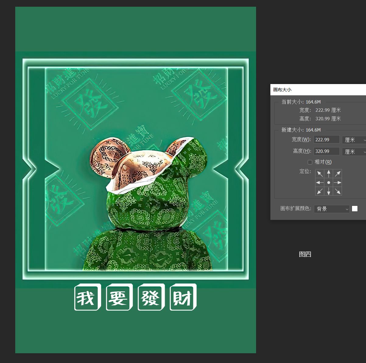The width and height of the screenshot is (366, 363).
Task: Enable the 相对 (Relative) checkbox
Action: tap(310, 162)
